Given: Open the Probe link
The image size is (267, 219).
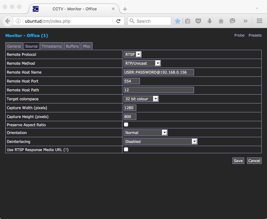Looking at the screenshot, I should 239,35.
